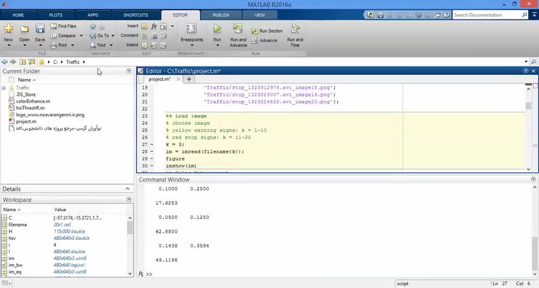Switch to the SHORTCUTS tab
This screenshot has height=288, width=539.
coord(135,15)
